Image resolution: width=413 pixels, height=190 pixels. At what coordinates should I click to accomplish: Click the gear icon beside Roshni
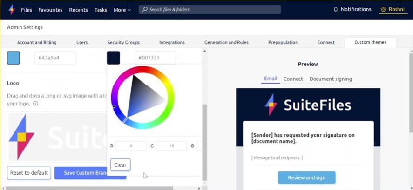[x=384, y=9]
